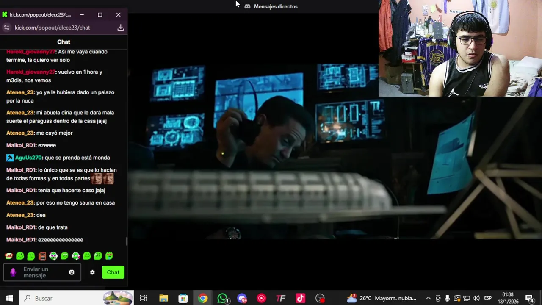Click the Meet Now camera tray icon
Viewport: 542px width, 305px height.
coord(438,298)
